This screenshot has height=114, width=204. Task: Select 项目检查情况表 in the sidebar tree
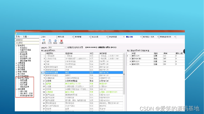[26, 96]
